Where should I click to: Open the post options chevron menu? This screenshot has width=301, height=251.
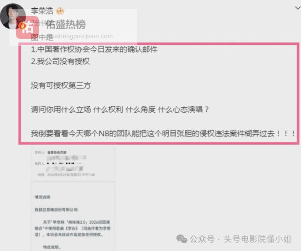298,8
